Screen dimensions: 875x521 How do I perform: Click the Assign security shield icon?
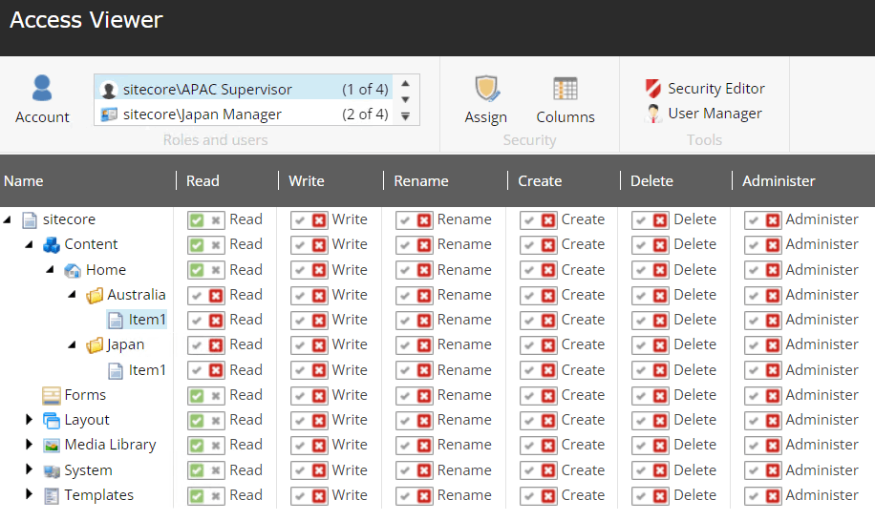pyautogui.click(x=487, y=88)
